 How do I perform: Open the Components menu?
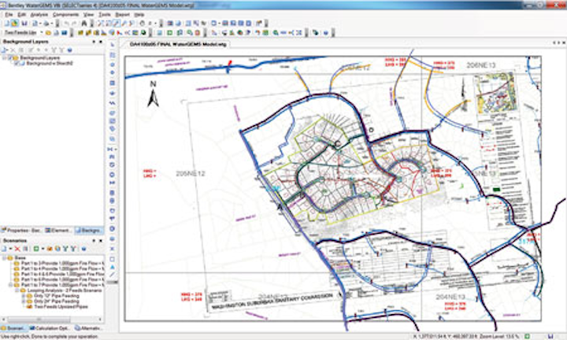tap(65, 14)
